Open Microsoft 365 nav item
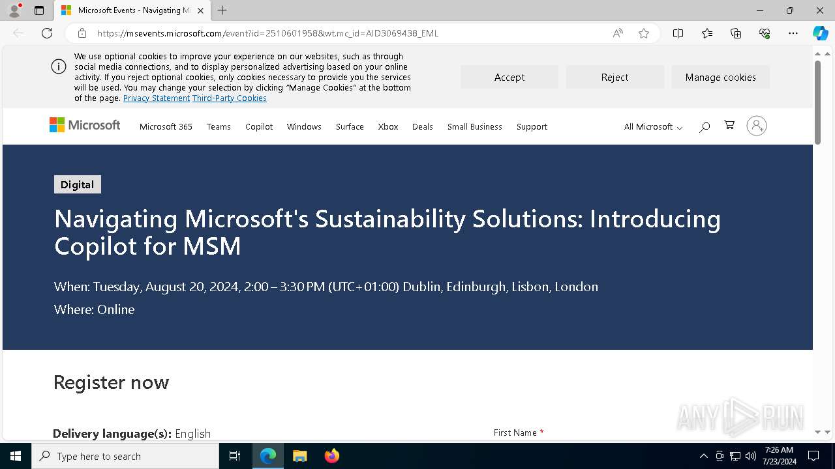Image resolution: width=835 pixels, height=469 pixels. point(166,126)
